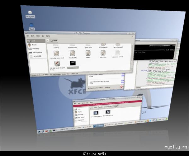Switch to arch - File Manager taskbar button
Screen dimensions: 189x156
point(64,129)
